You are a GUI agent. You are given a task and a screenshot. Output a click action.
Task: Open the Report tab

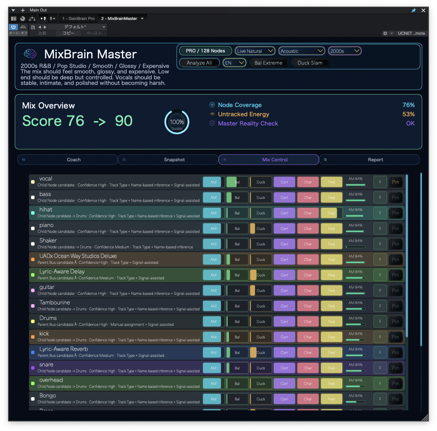pyautogui.click(x=369, y=160)
